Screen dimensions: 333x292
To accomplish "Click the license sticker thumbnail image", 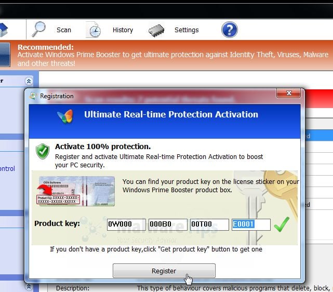I will coord(77,191).
